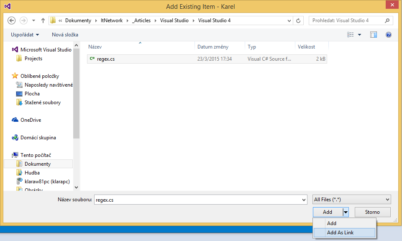Open the Název souboru combo box dropdown

click(x=303, y=200)
